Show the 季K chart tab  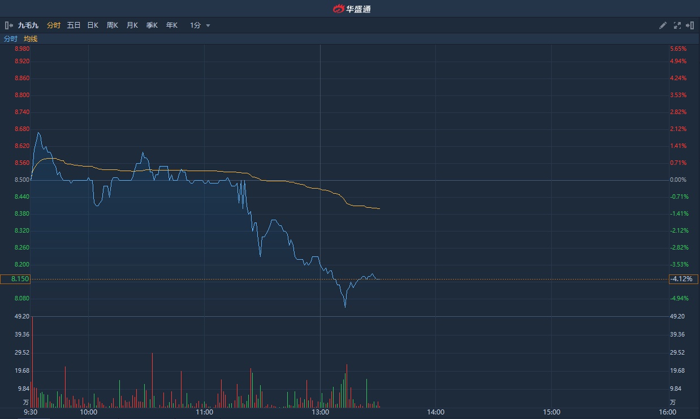click(x=152, y=25)
